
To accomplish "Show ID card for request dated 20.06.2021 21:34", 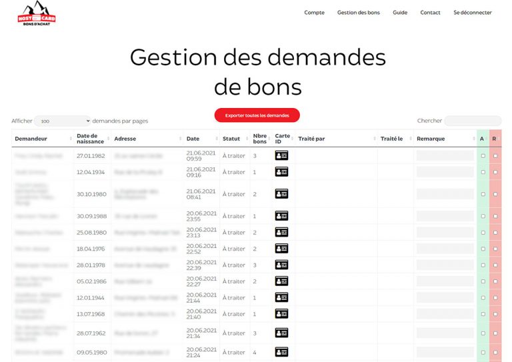I will [281, 333].
